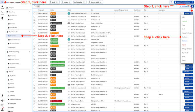195x112 pixels.
Task: Open Proposals under Vendor Accounting
Action: (13, 56)
